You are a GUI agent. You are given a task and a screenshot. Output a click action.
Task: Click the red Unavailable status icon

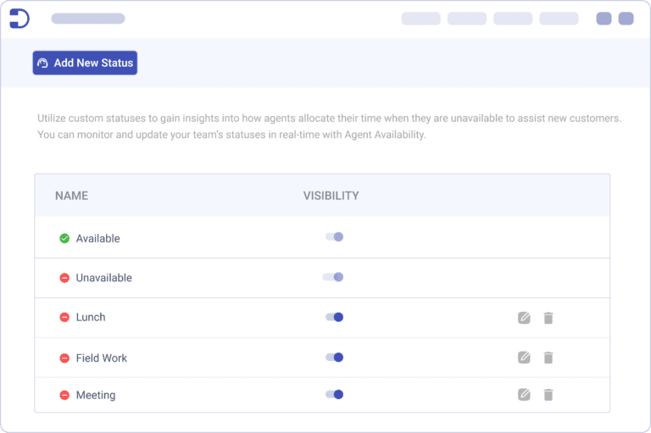tap(64, 278)
